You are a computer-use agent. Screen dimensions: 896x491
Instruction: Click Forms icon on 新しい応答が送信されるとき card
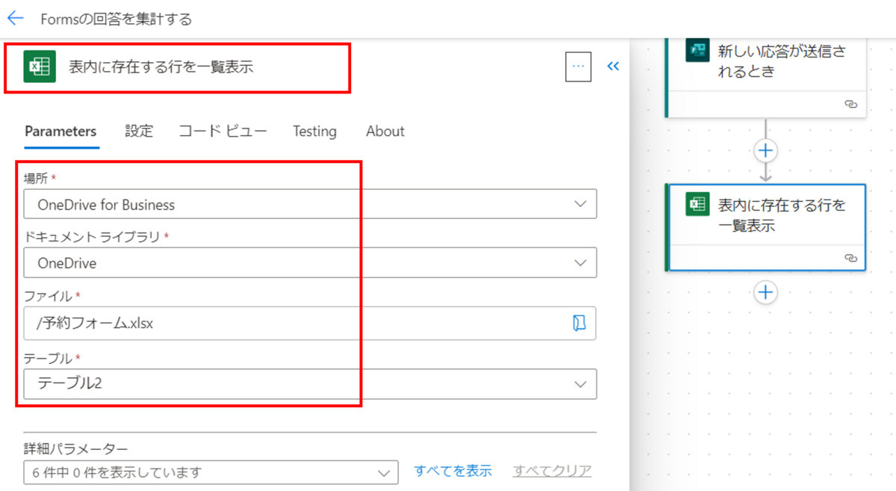697,52
